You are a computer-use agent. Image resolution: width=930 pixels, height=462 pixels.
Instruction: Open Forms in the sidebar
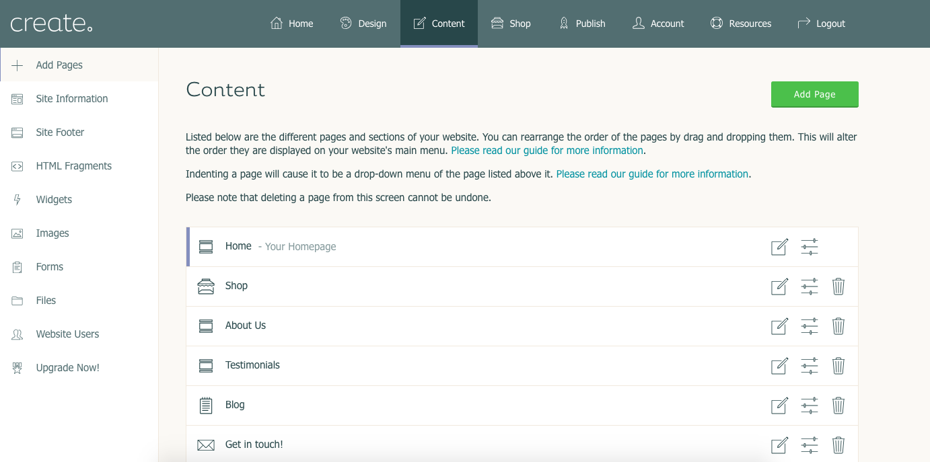[x=79, y=266]
